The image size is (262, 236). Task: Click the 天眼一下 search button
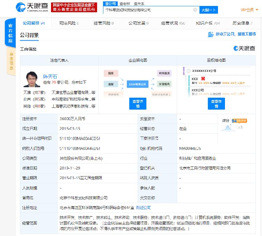(209, 10)
